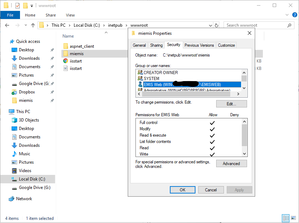Click the Help question mark icon
The width and height of the screenshot is (299, 223).
pyautogui.click(x=294, y=15)
